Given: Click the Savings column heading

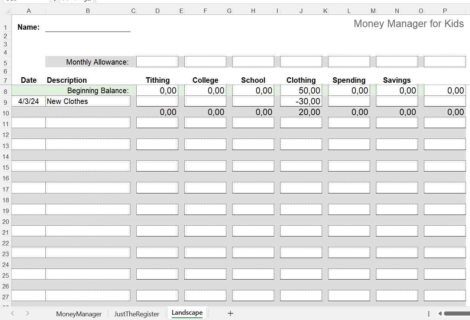Looking at the screenshot, I should (x=397, y=80).
